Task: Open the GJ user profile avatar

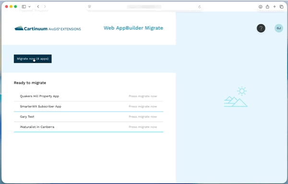Action: 279,28
